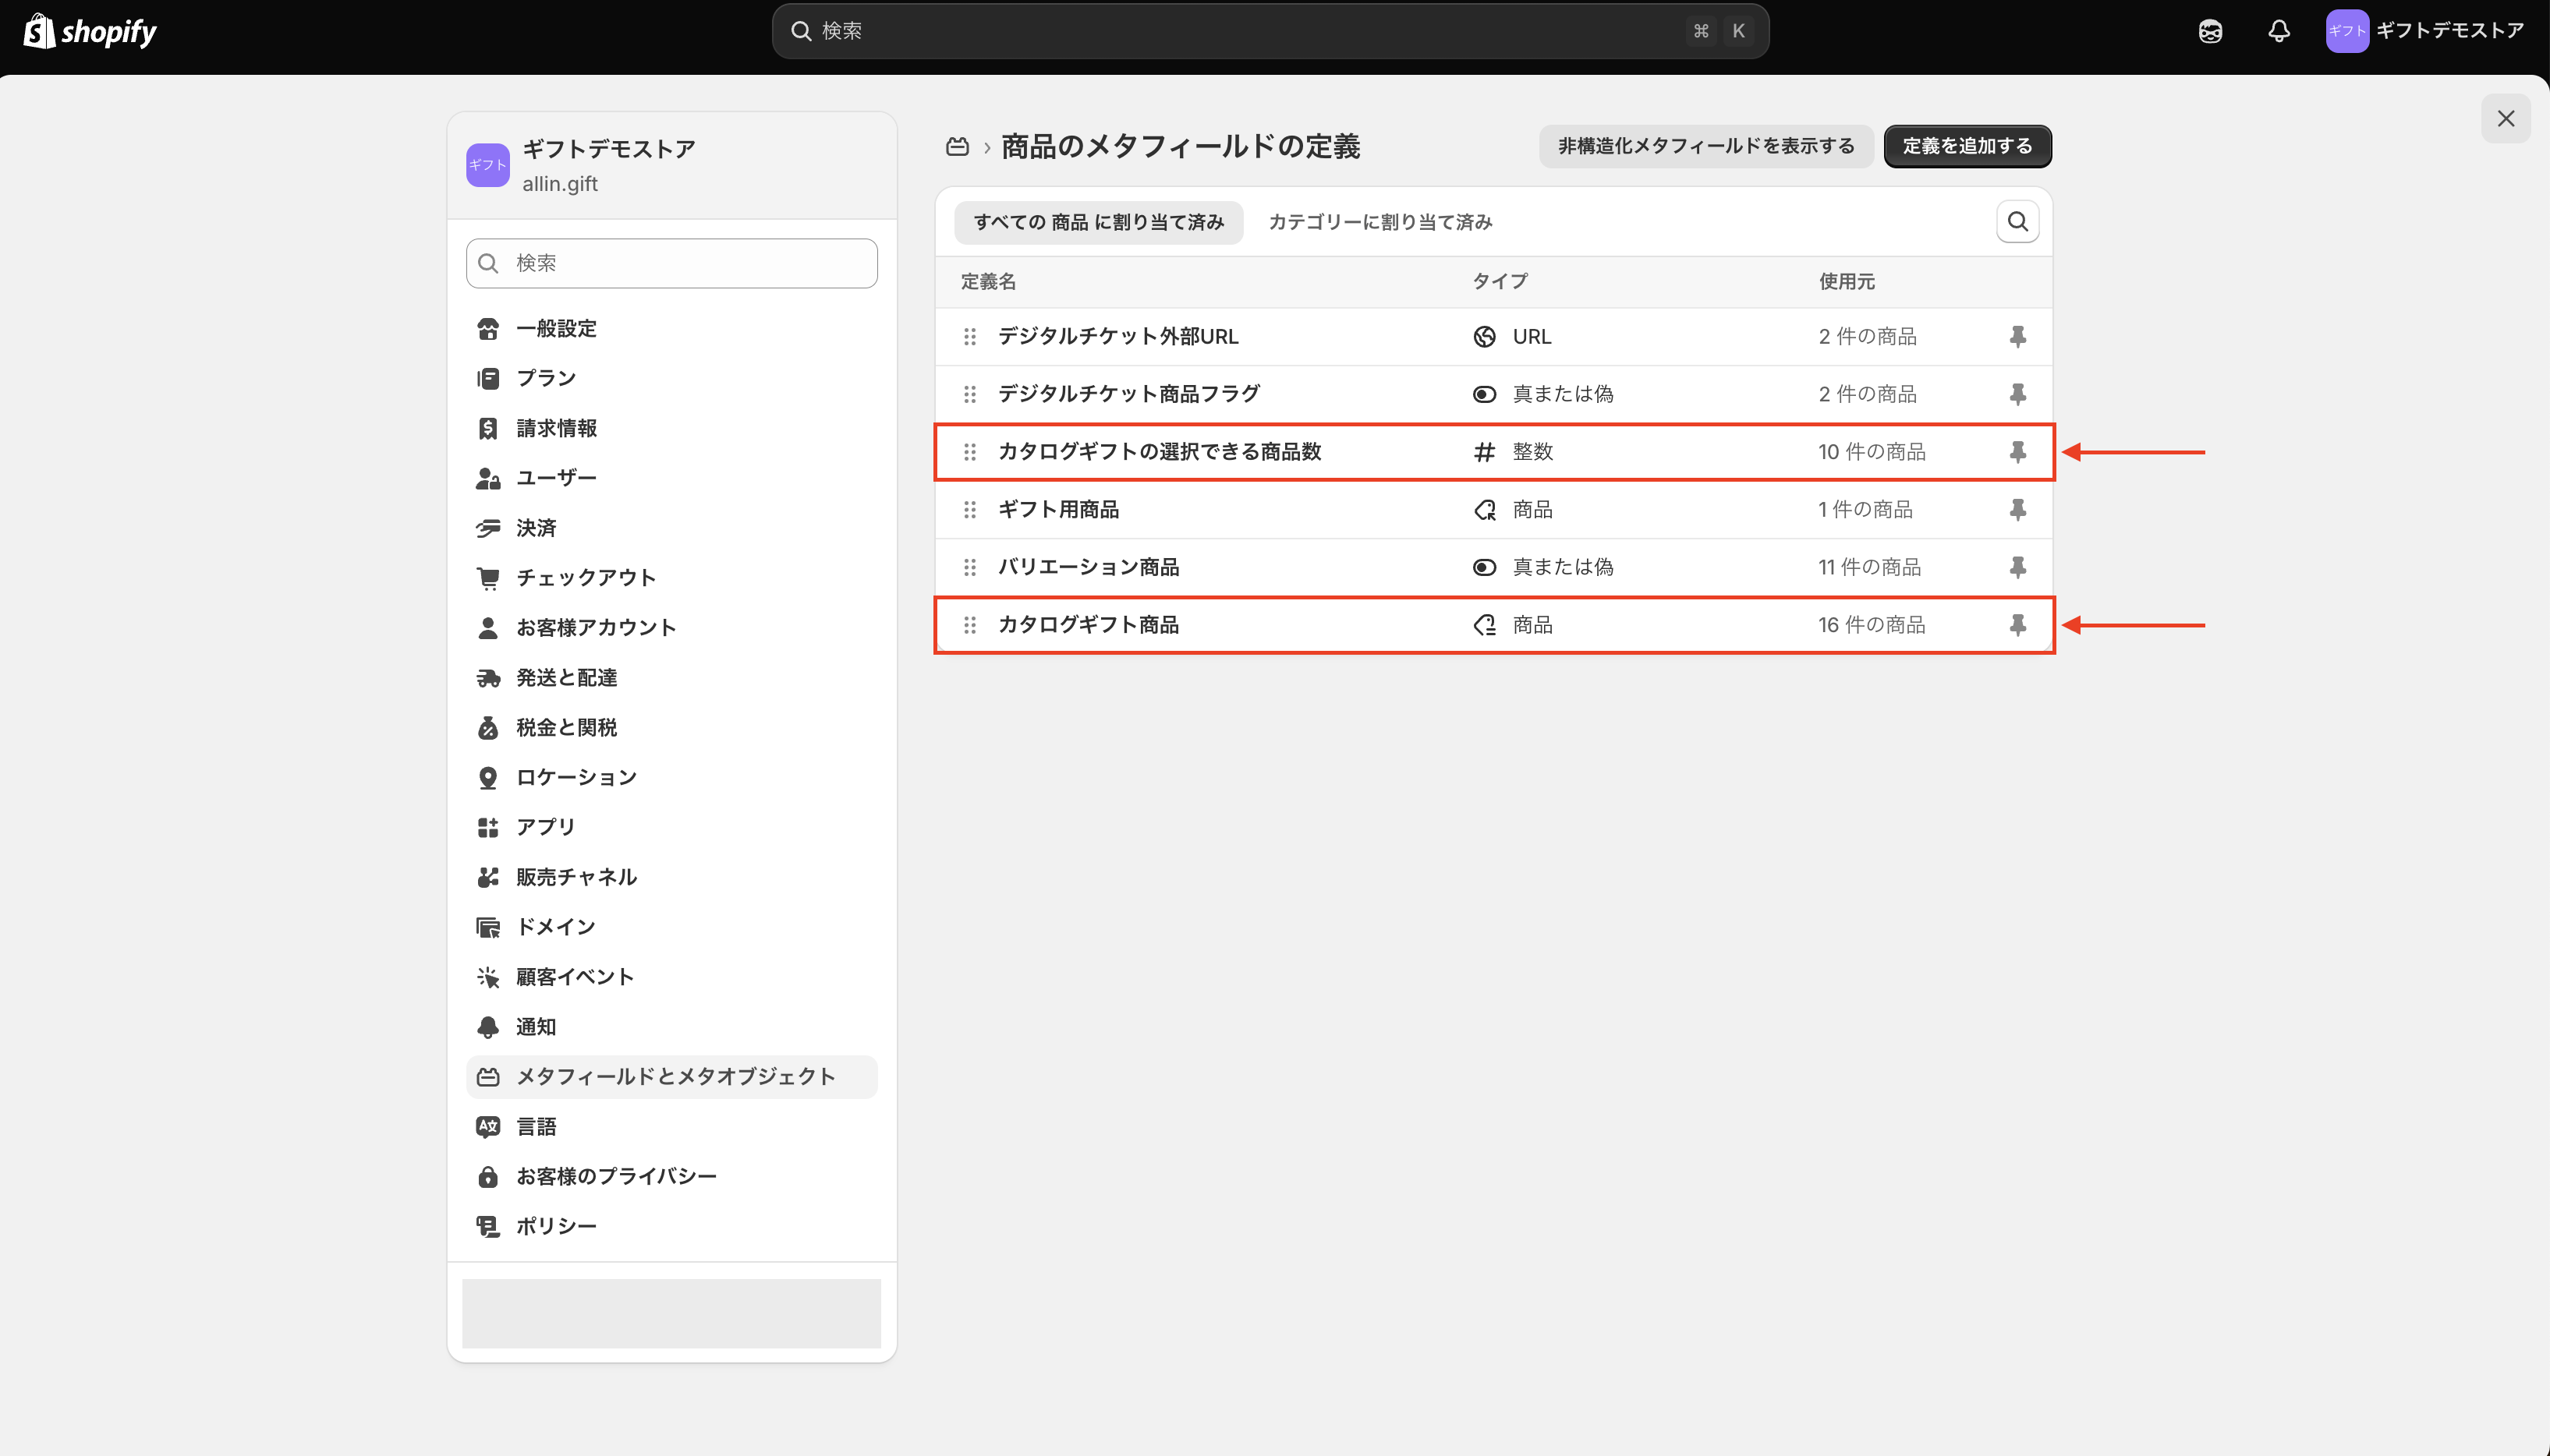This screenshot has height=1456, width=2550.
Task: Open チェックアウト settings
Action: (671, 578)
